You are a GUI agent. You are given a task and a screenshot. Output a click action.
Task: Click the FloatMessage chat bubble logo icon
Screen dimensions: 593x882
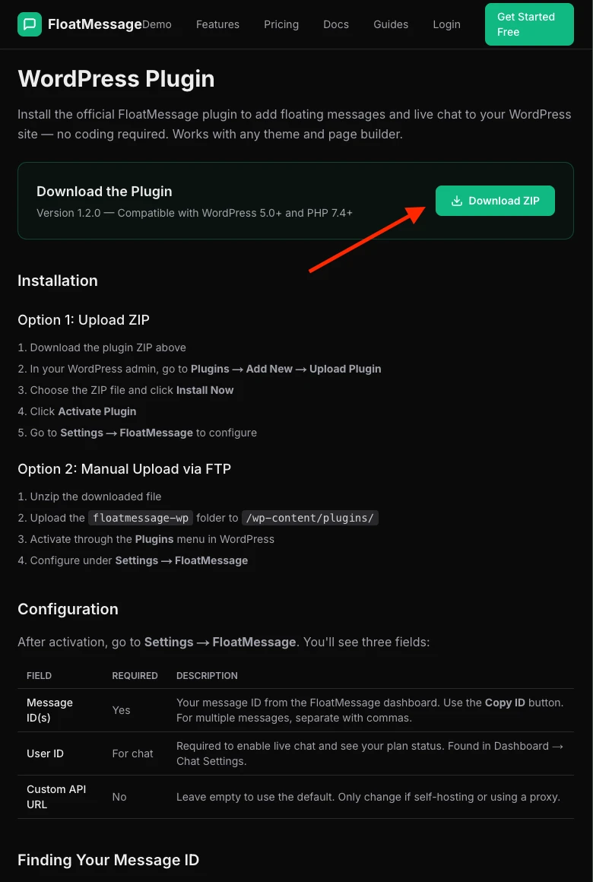click(29, 24)
